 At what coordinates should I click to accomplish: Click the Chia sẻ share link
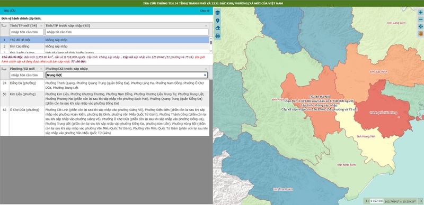(205, 11)
